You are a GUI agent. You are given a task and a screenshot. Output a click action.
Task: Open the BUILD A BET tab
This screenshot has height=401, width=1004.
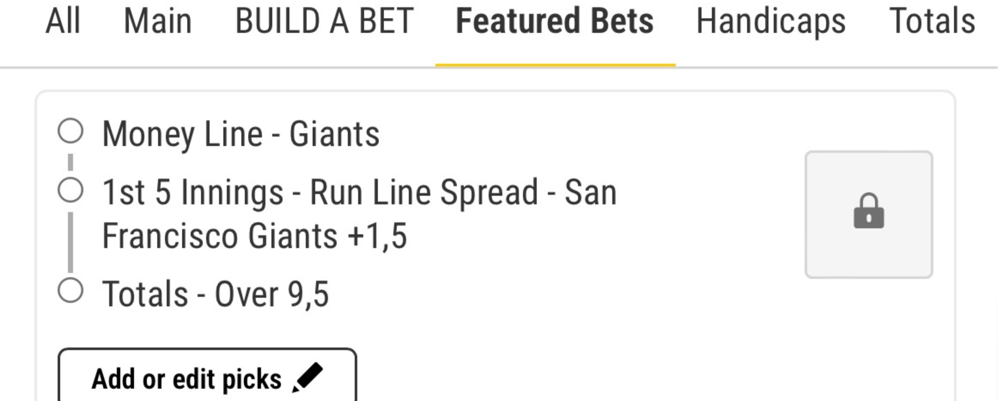pos(324,21)
